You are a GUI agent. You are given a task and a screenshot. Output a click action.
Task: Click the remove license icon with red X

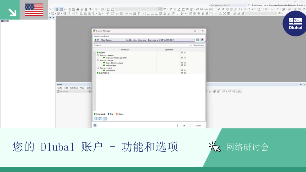[202, 40]
